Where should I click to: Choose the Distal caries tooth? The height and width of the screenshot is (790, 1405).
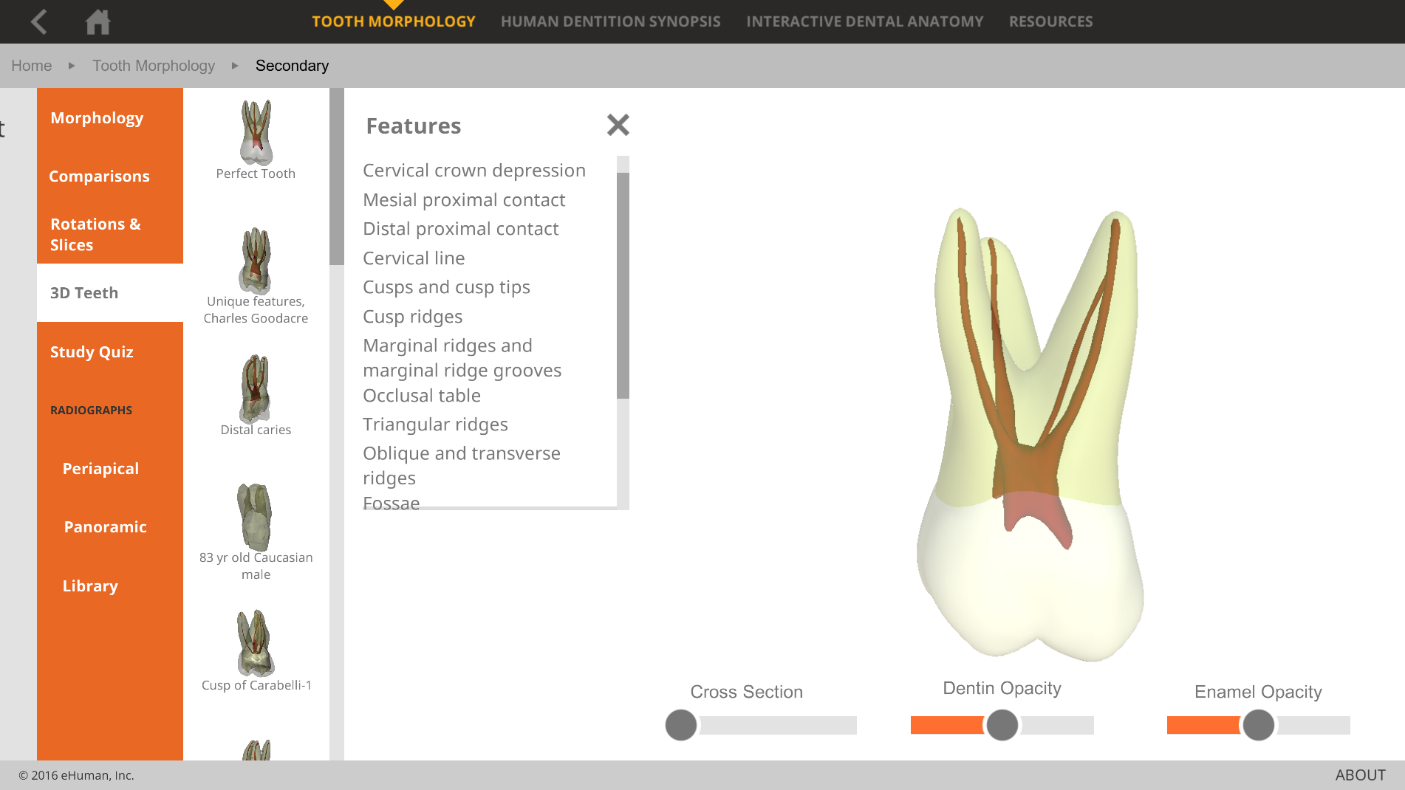[x=256, y=395]
